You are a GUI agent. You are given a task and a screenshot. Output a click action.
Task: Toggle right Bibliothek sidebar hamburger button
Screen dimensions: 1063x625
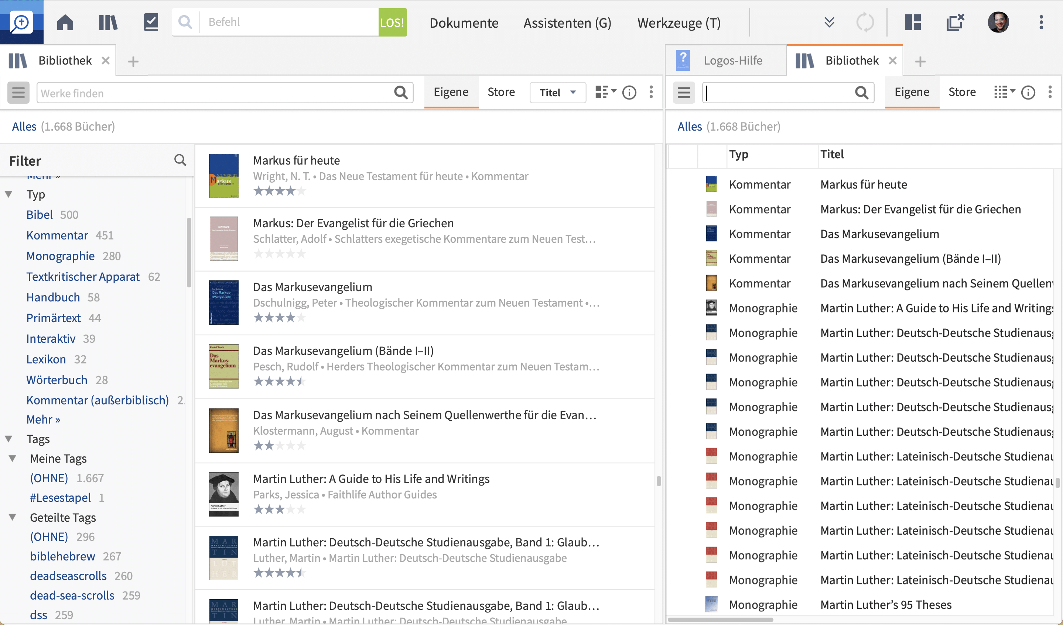tap(684, 92)
